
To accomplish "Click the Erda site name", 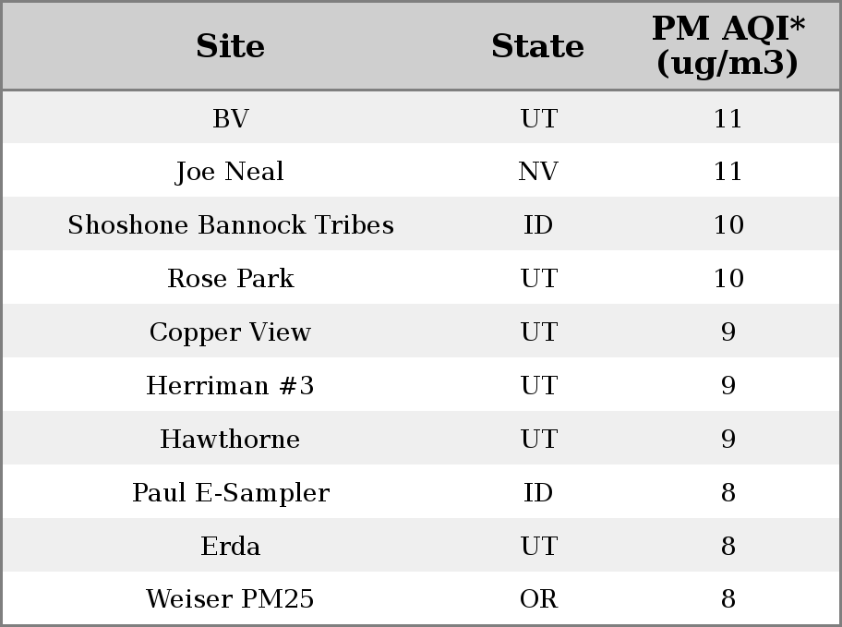I will coord(231,546).
